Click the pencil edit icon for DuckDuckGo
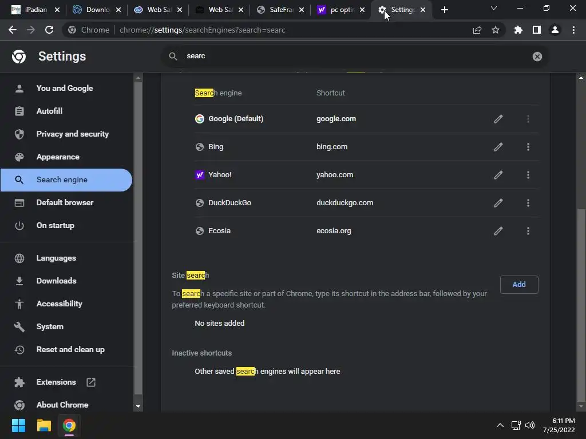Image resolution: width=586 pixels, height=439 pixels. point(498,203)
